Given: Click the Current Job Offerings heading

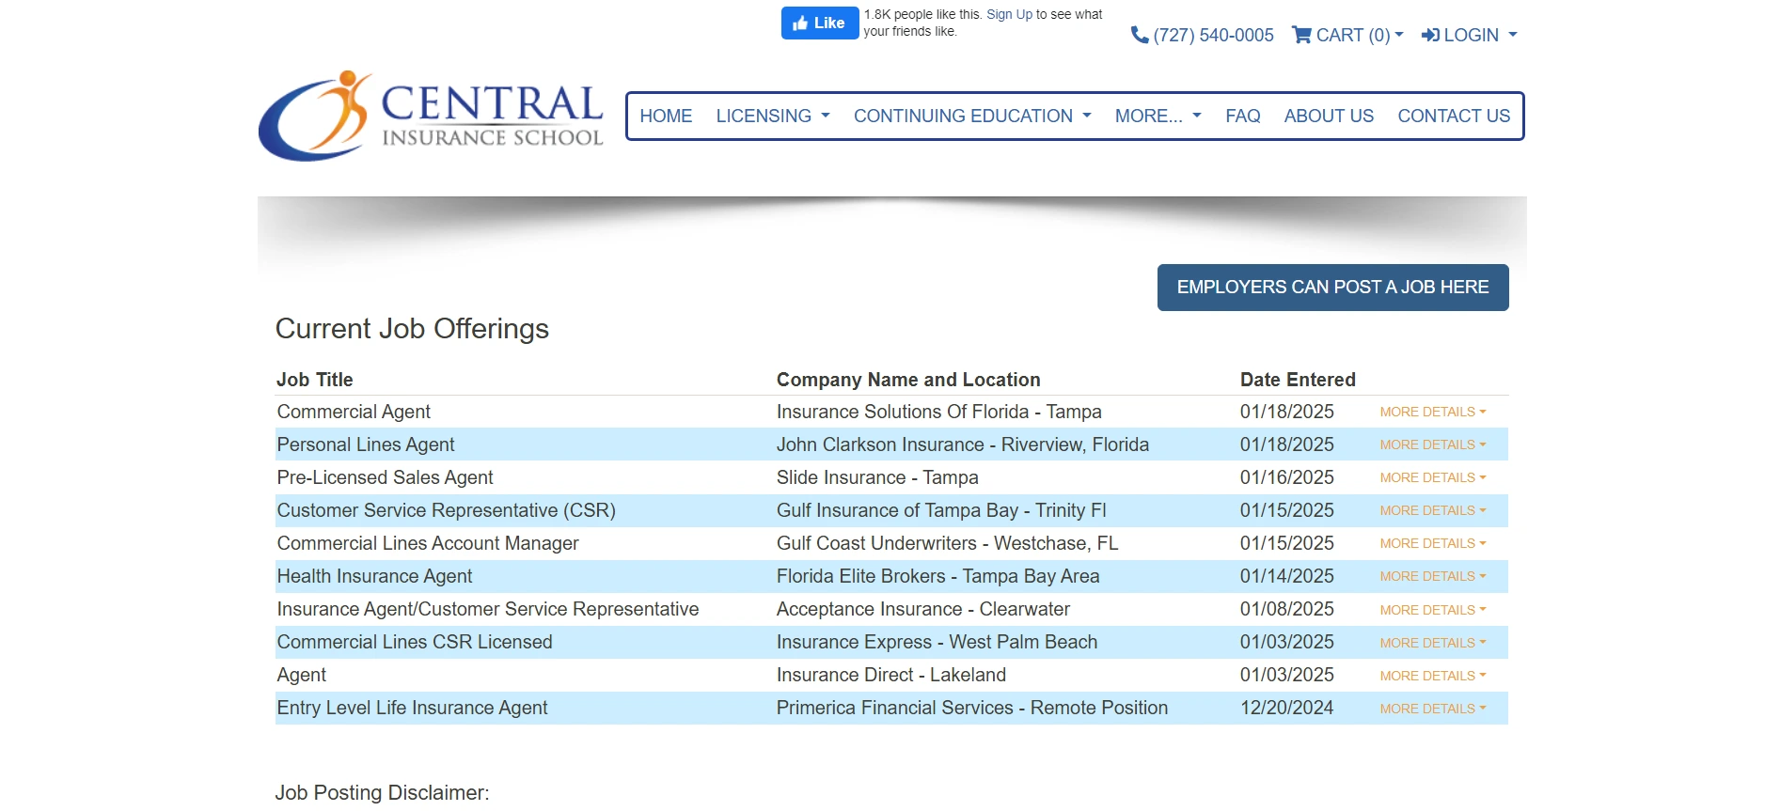Looking at the screenshot, I should 412,329.
